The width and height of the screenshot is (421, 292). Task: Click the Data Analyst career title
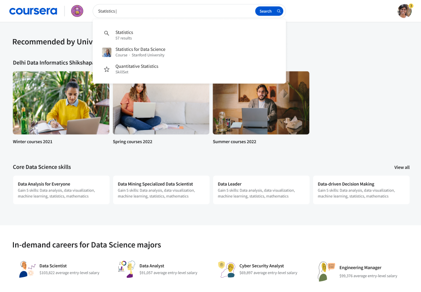pyautogui.click(x=152, y=265)
